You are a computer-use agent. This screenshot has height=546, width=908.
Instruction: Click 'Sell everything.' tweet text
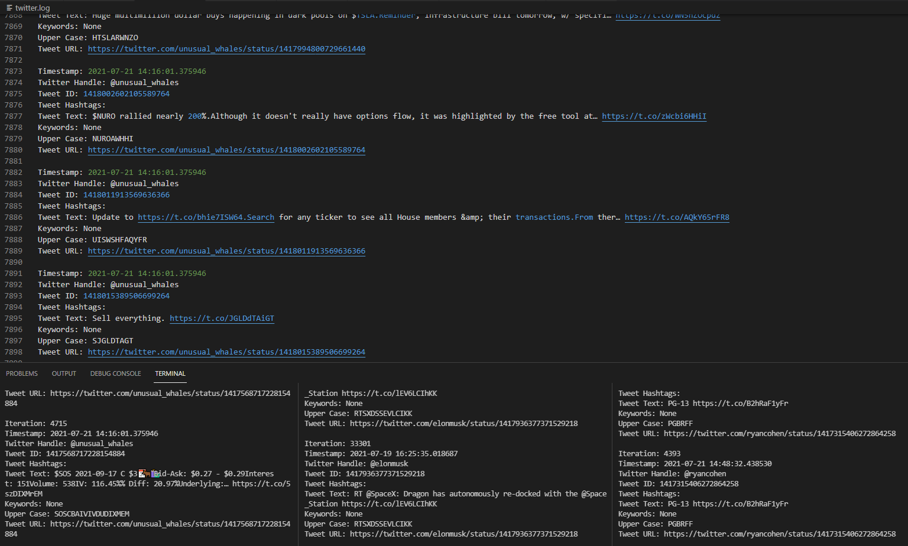(129, 318)
